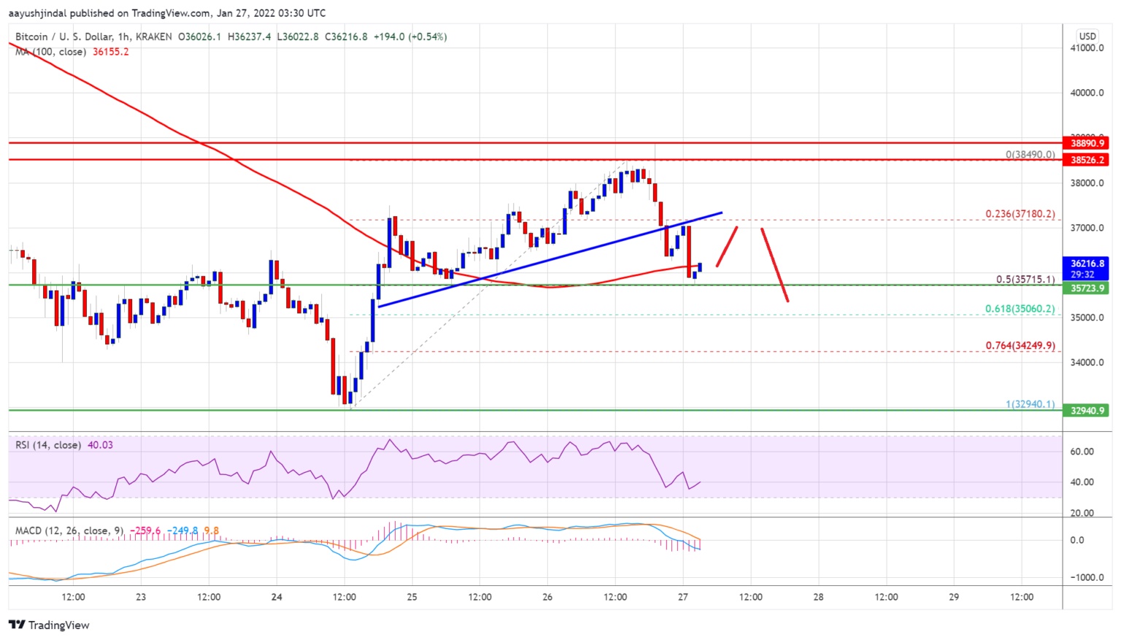Select the current price tag 36216.8
The width and height of the screenshot is (1121, 640).
(1087, 263)
